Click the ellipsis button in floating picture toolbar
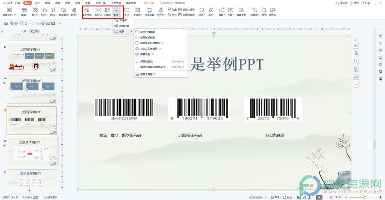 (355, 84)
